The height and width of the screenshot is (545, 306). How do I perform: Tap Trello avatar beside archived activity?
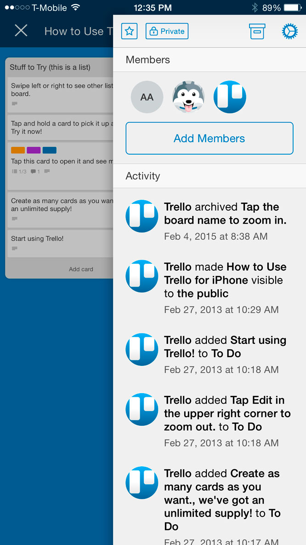[142, 216]
